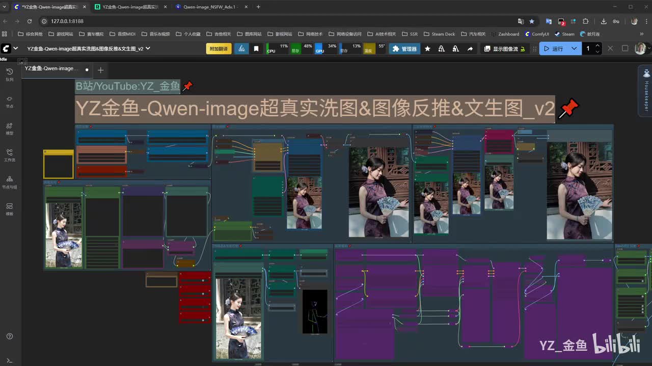Click the bookmark icon in the ComfyUI toolbar

[256, 49]
